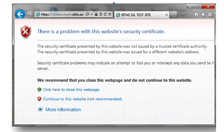Open the address bar autocomplete dropdown arrow
224x132 pixels.
pyautogui.click(x=92, y=14)
